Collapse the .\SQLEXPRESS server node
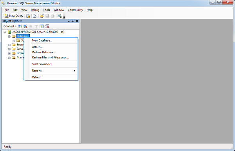Image resolution: width=235 pixels, height=151 pixels. (x=5, y=32)
